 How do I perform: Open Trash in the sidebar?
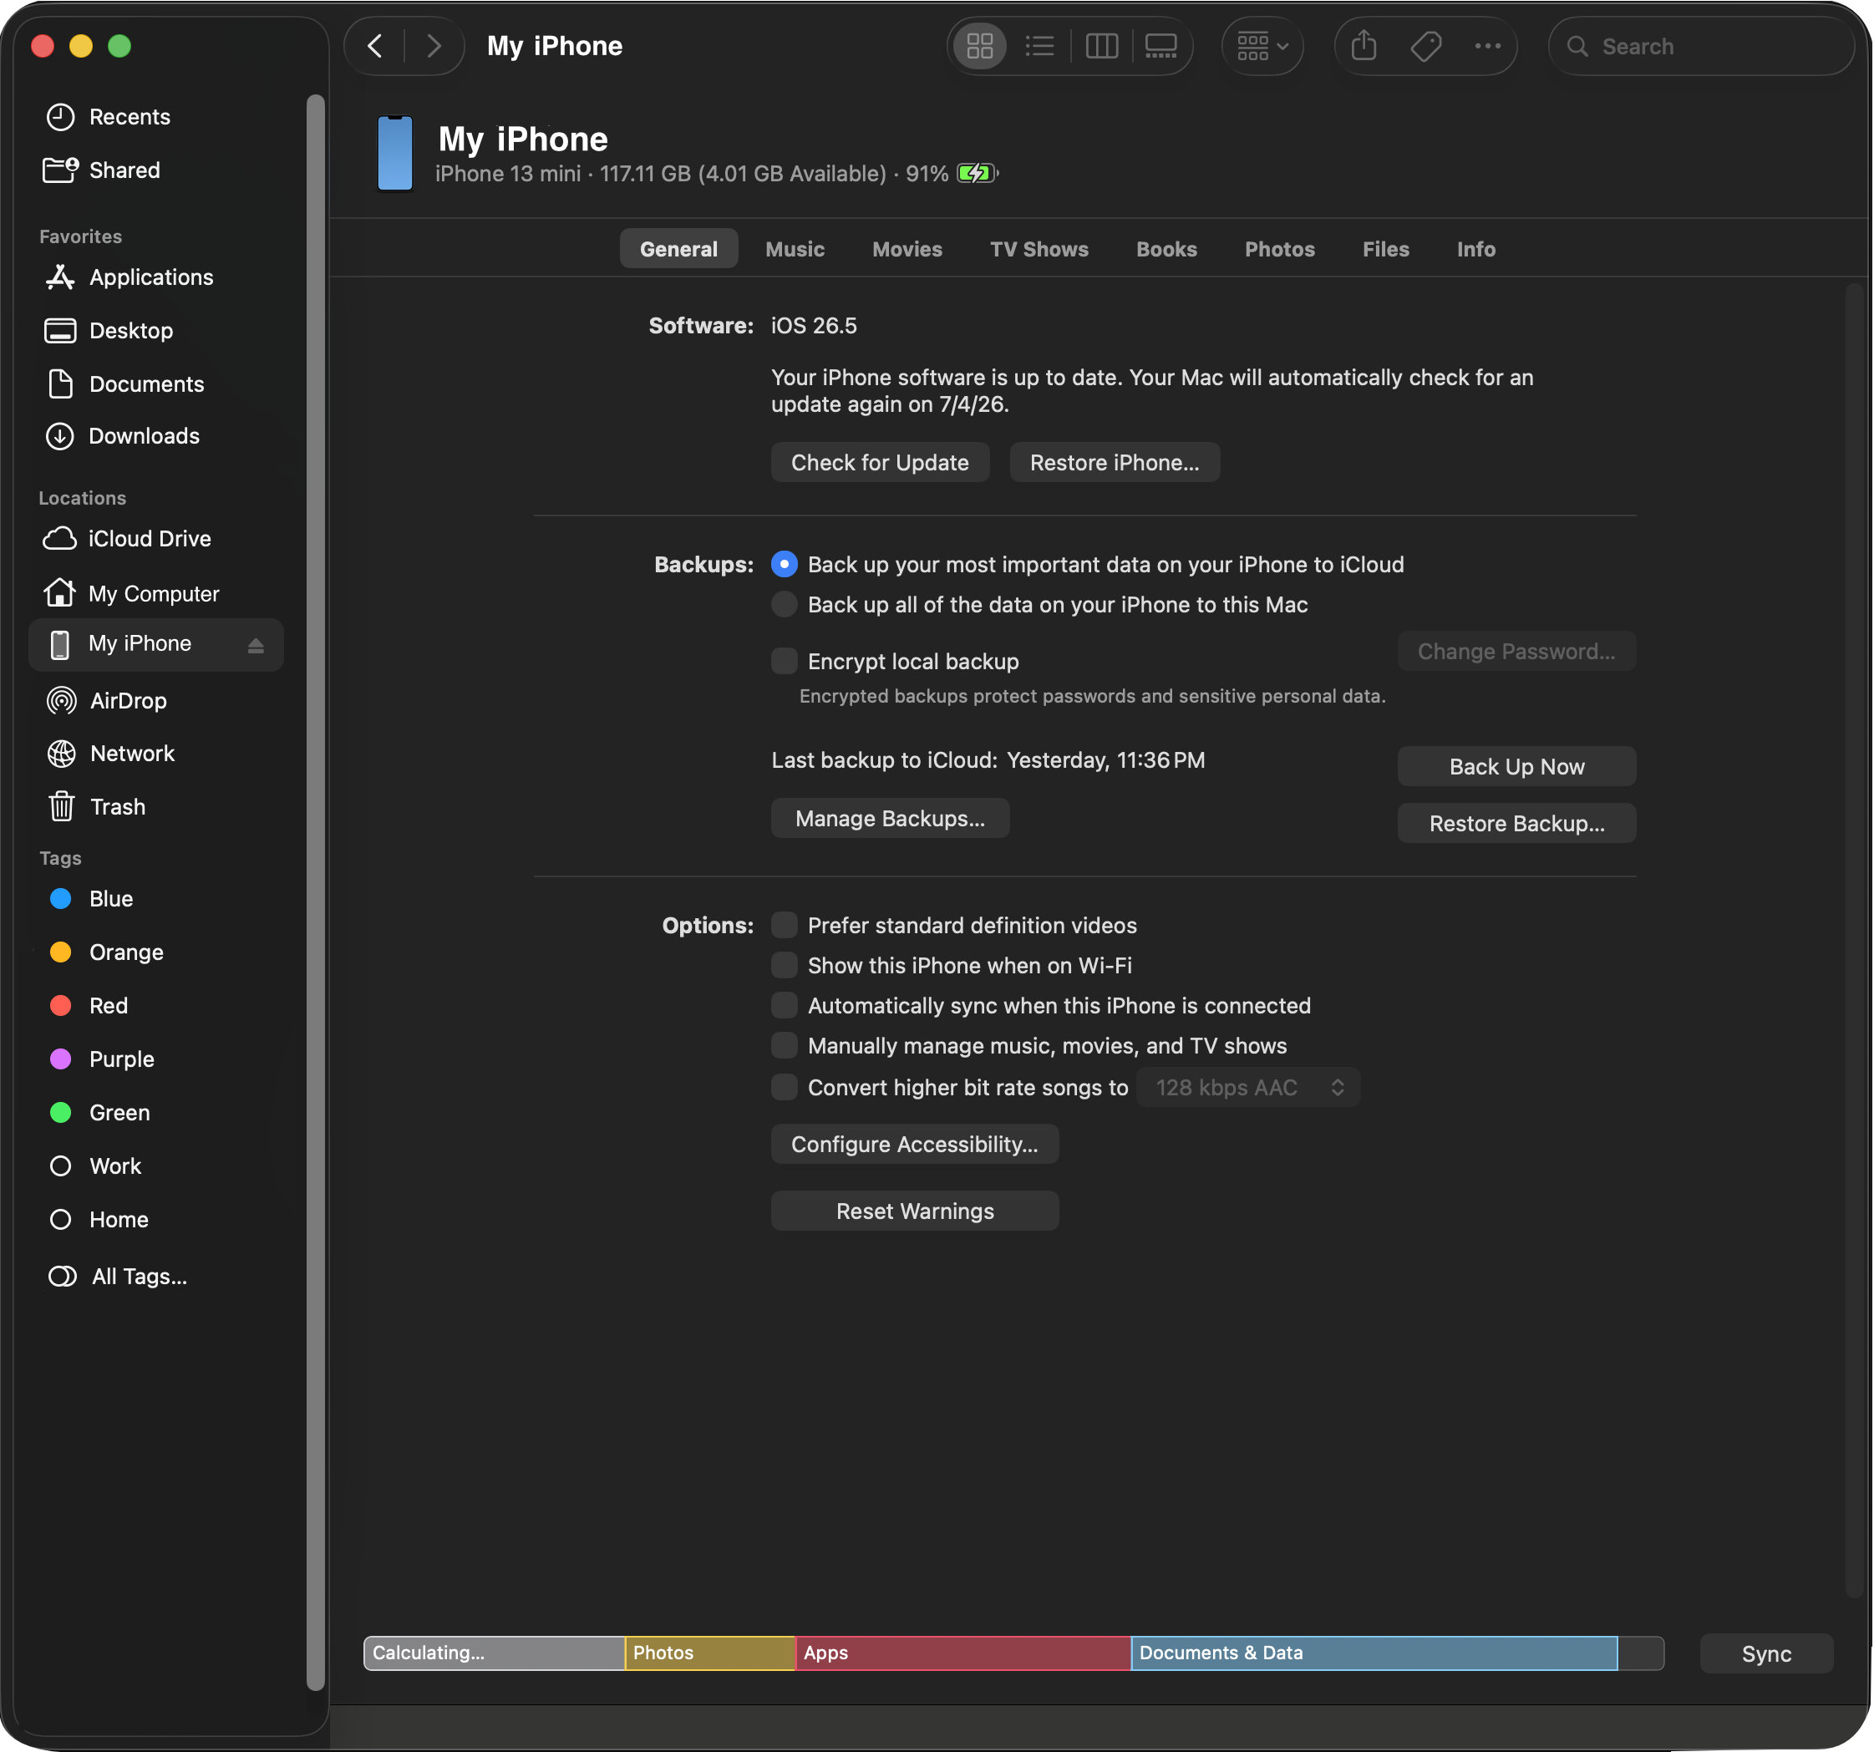(156, 808)
